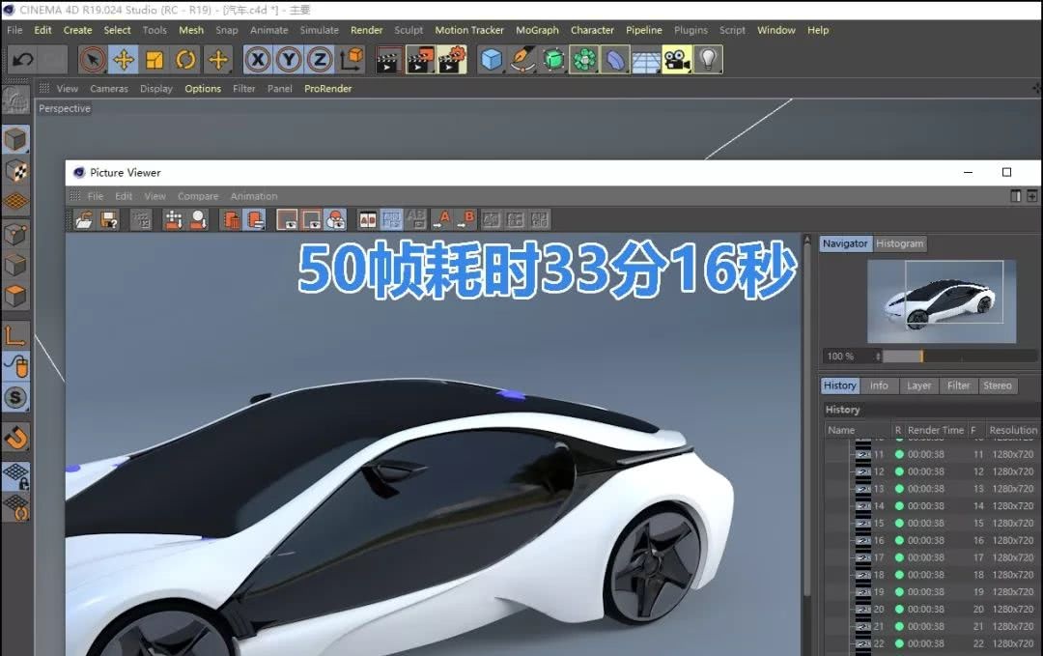Open the ProRender viewport menu
Viewport: 1043px width, 656px height.
(328, 89)
